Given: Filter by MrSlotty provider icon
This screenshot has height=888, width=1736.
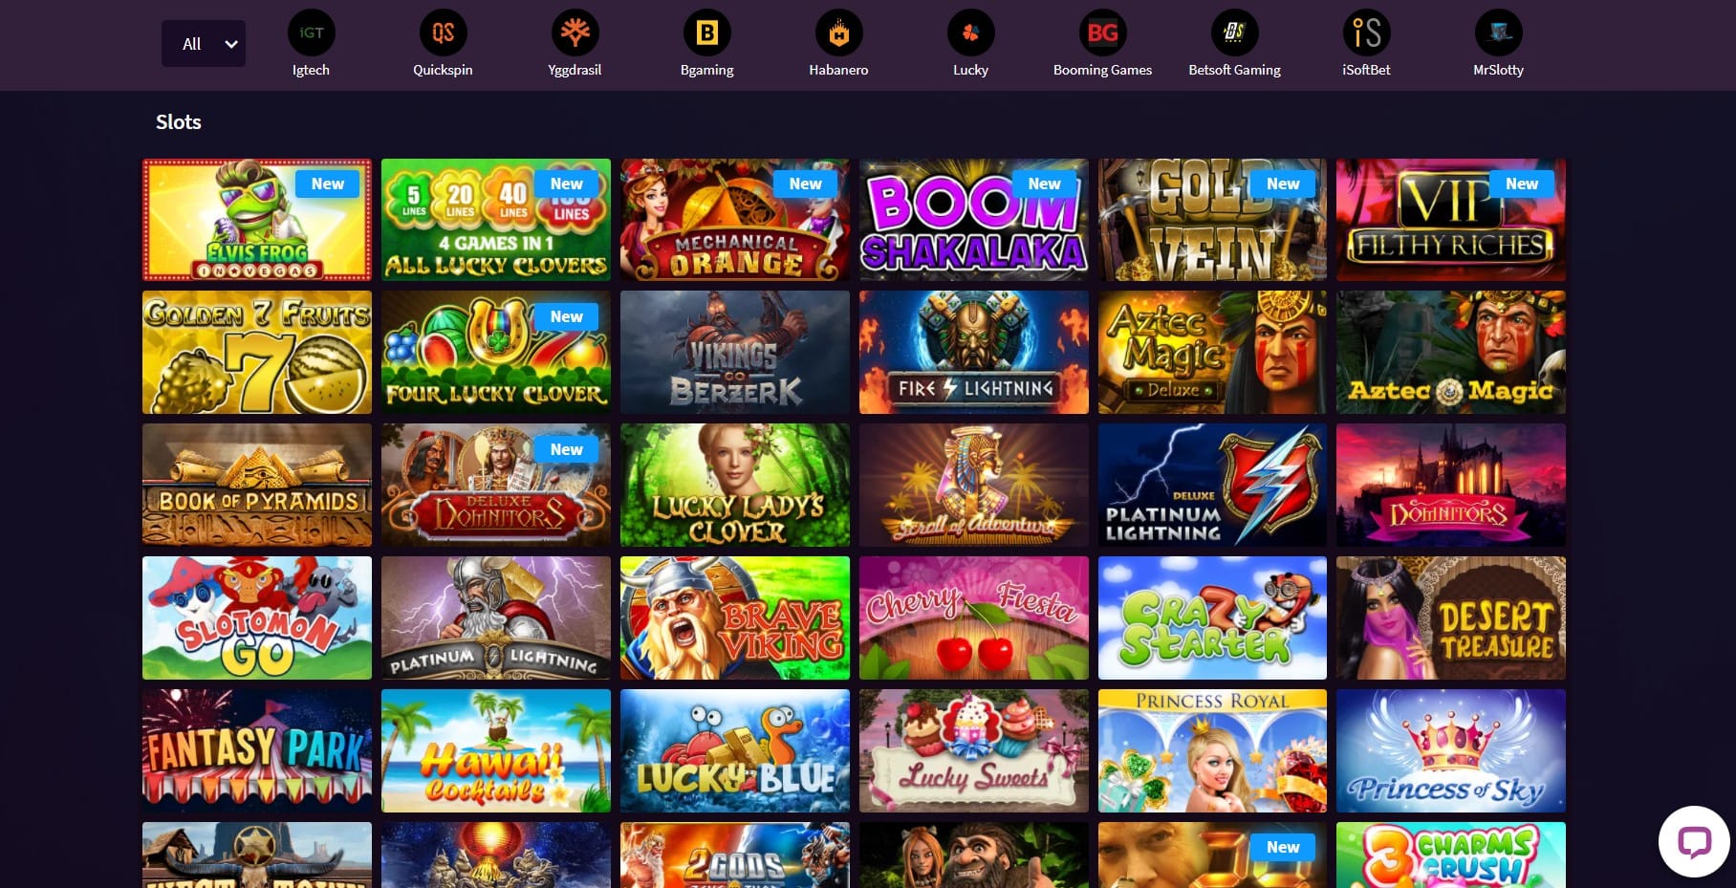Looking at the screenshot, I should (1498, 32).
